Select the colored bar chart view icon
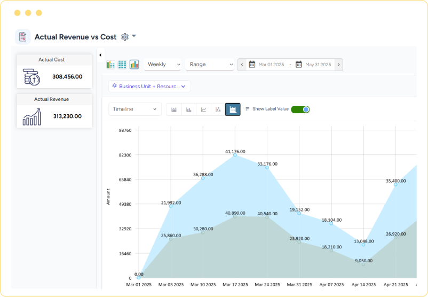This screenshot has height=297, width=428. [x=134, y=65]
